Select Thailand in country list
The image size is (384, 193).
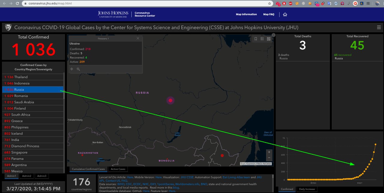33,77
